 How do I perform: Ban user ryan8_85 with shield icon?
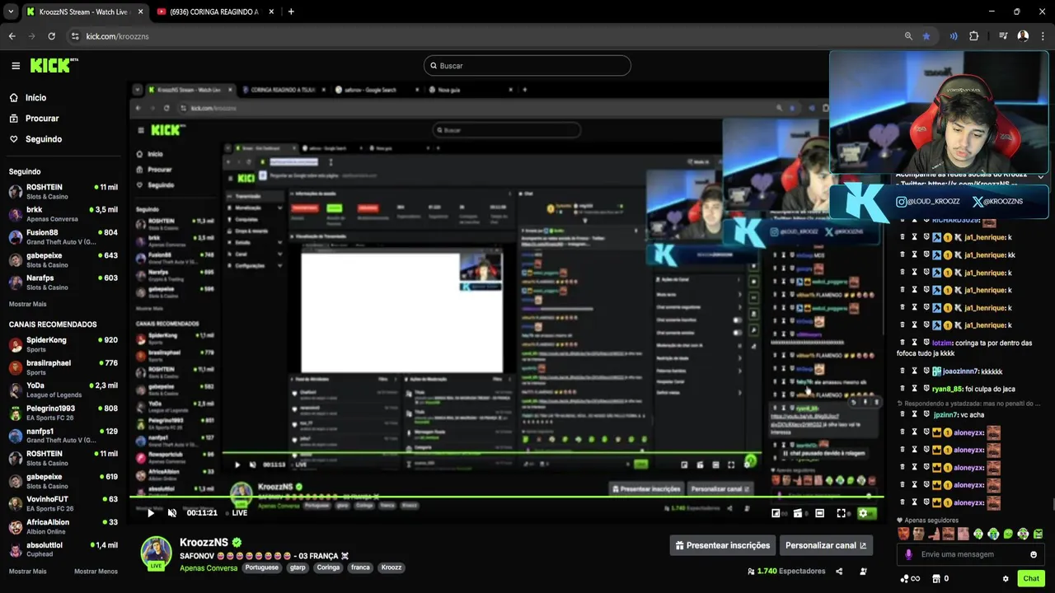click(x=926, y=389)
